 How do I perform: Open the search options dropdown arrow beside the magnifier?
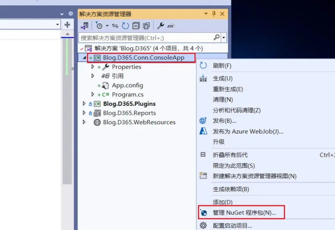pyautogui.click(x=224, y=38)
